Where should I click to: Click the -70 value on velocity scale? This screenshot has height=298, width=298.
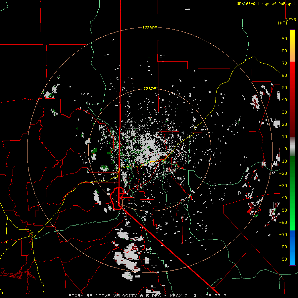point(283,235)
